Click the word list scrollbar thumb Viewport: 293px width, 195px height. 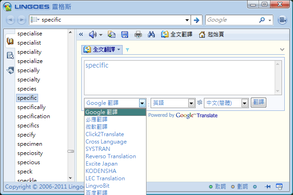(71, 151)
